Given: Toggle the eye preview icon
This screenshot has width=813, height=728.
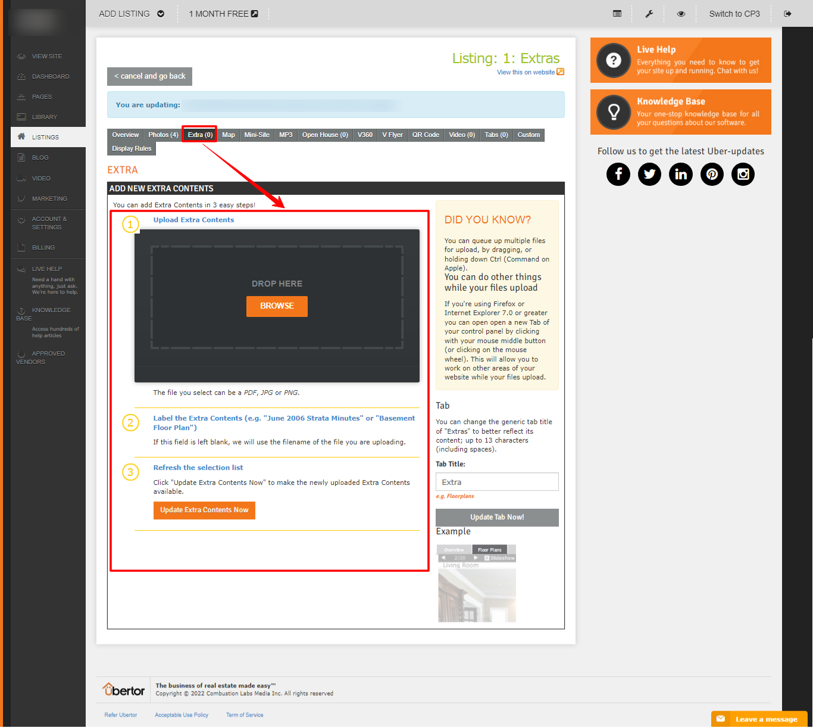Looking at the screenshot, I should pos(681,14).
